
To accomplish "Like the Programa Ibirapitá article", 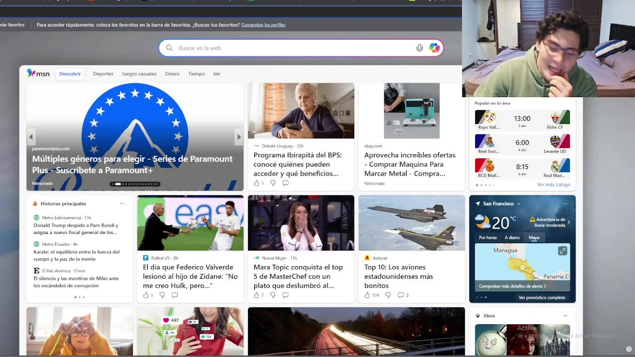I will pos(256,183).
